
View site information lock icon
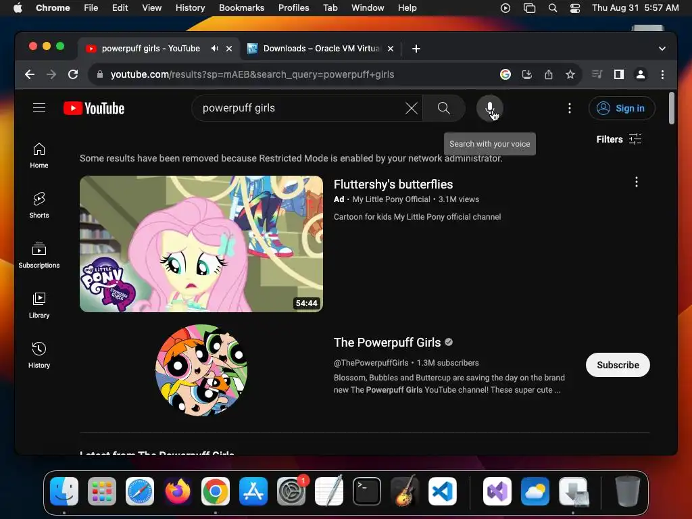point(100,74)
